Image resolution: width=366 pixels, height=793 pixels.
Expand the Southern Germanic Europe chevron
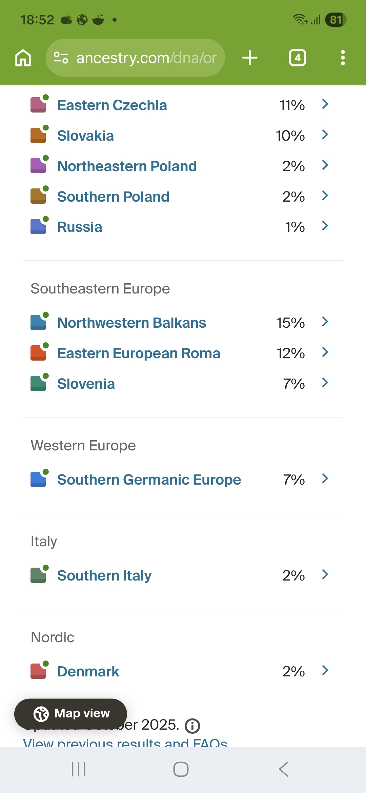(x=325, y=479)
